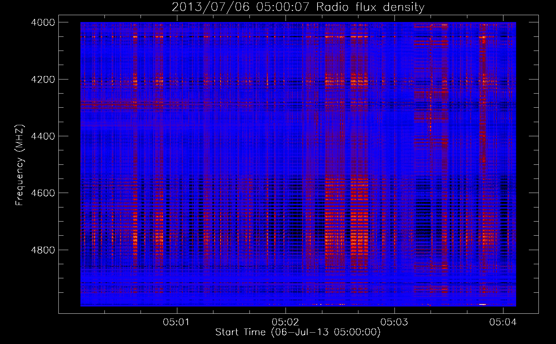This screenshot has width=556, height=344.
Task: Select the 4600 frequency axis label
Action: (43, 193)
